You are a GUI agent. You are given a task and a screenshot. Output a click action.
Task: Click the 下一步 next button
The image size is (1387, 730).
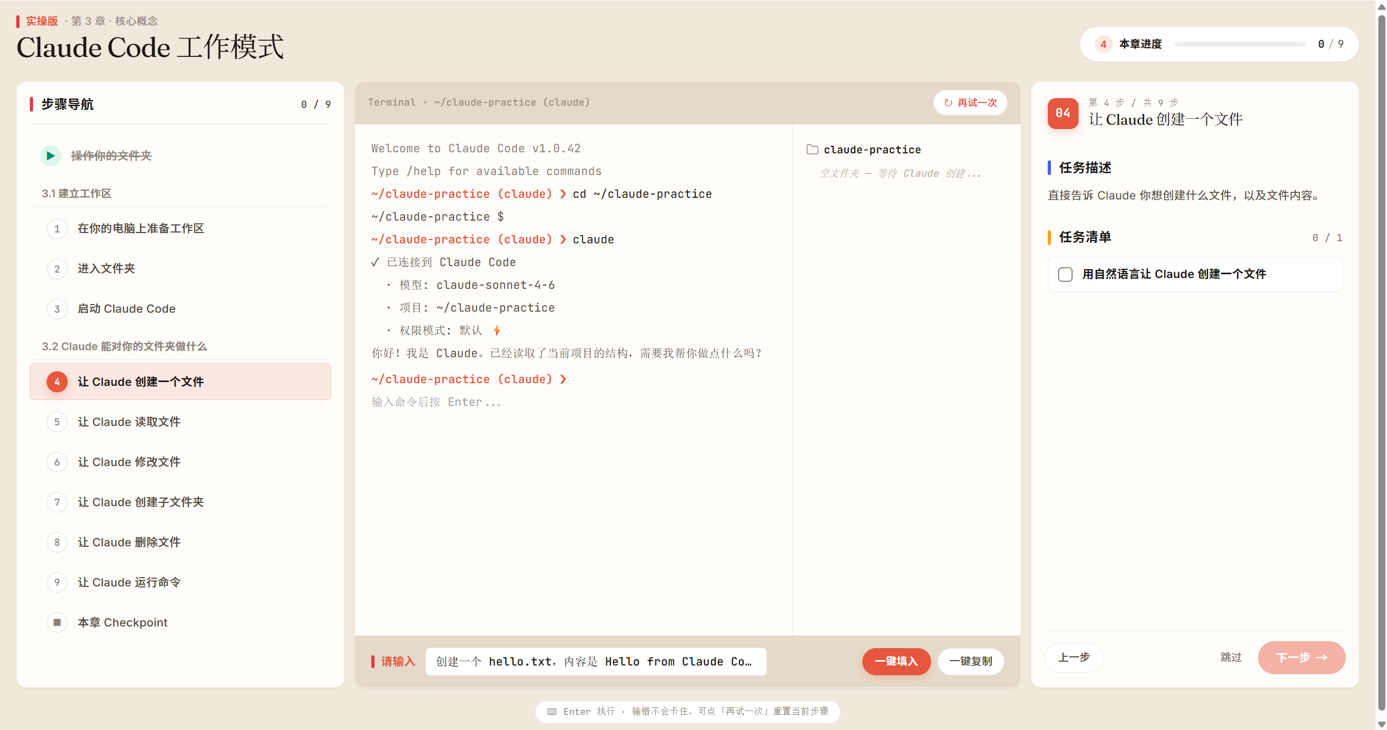pos(1301,657)
